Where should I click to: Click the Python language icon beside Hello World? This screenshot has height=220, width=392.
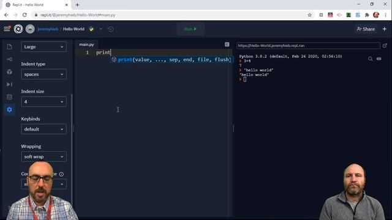(x=91, y=29)
